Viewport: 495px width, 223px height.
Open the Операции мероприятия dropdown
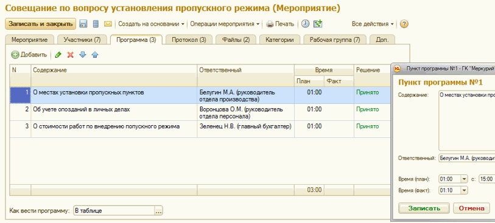pos(225,24)
